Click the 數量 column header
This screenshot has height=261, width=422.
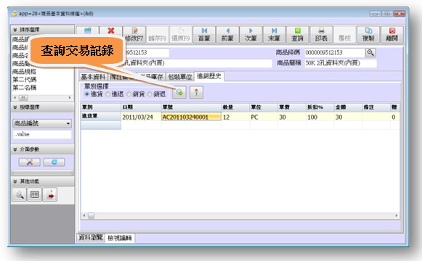(235, 107)
